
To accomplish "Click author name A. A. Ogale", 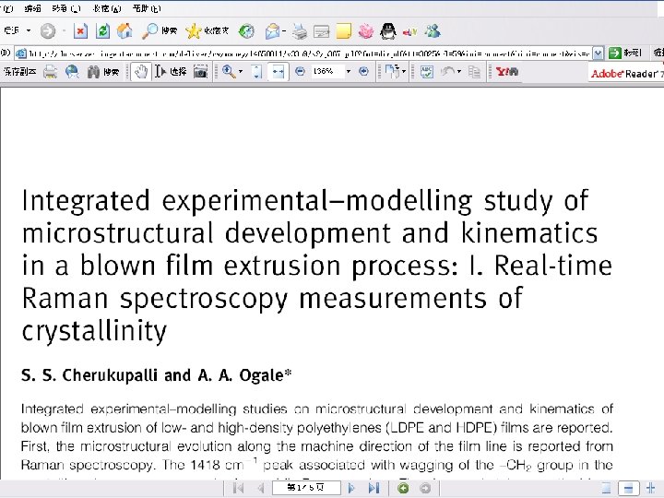I will point(244,375).
